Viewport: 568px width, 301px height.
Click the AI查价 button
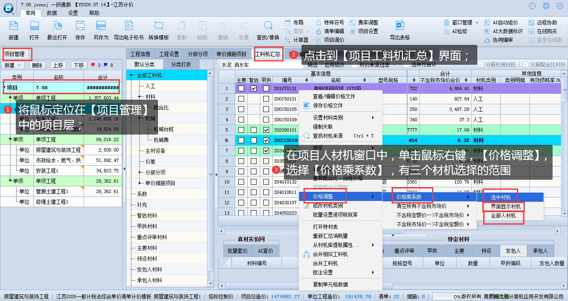pos(265,251)
